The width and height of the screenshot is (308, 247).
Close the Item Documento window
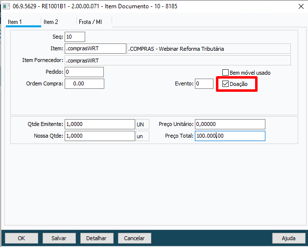tap(301, 6)
